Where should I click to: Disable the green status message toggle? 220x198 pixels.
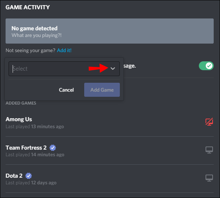point(206,66)
